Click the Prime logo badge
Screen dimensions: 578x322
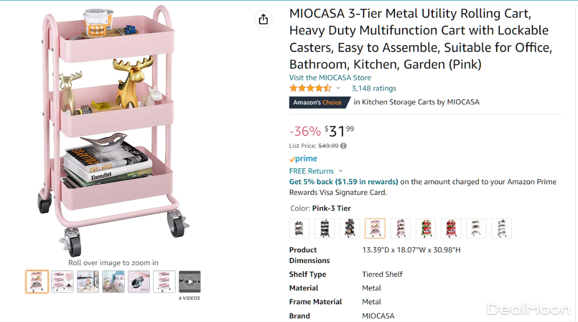pyautogui.click(x=303, y=159)
